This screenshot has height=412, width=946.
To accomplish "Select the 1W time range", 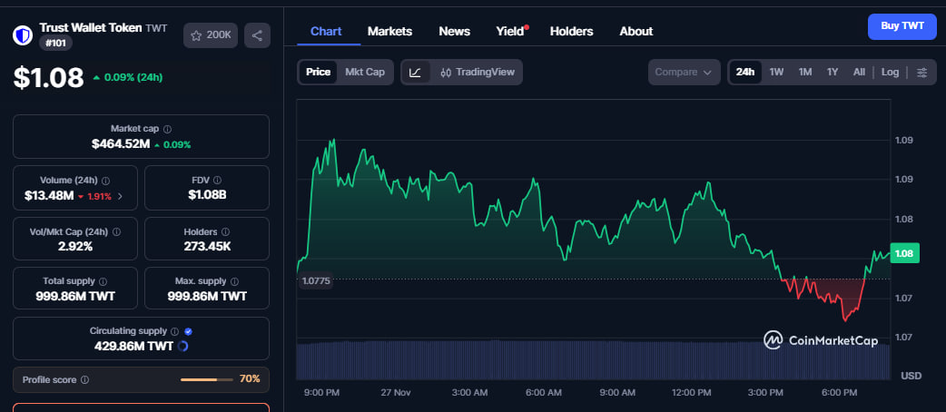I will tap(776, 72).
